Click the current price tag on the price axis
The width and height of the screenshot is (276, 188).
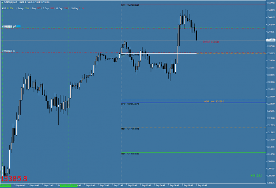[271, 40]
